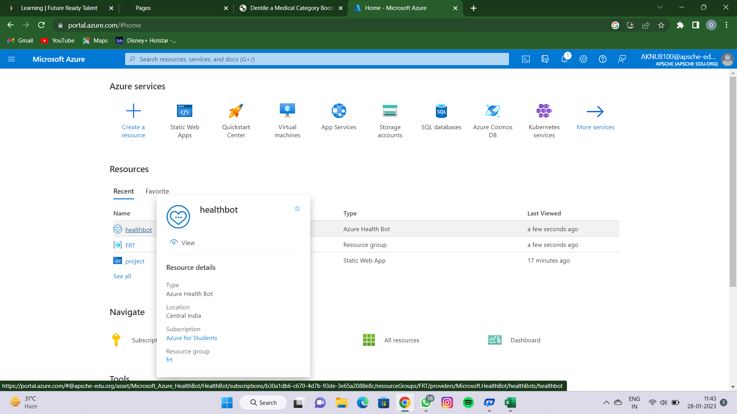The width and height of the screenshot is (737, 414).
Task: Open project Static Web App link
Action: [x=135, y=261]
